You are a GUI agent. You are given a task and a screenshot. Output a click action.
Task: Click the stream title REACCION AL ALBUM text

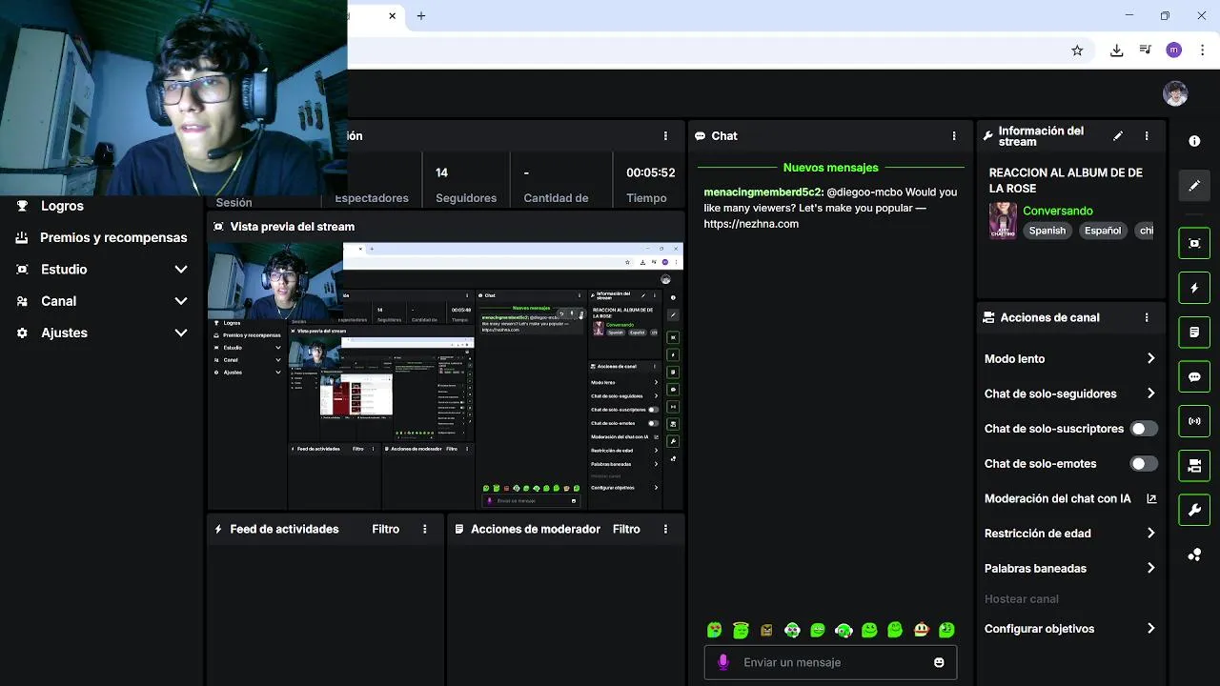coord(1066,181)
